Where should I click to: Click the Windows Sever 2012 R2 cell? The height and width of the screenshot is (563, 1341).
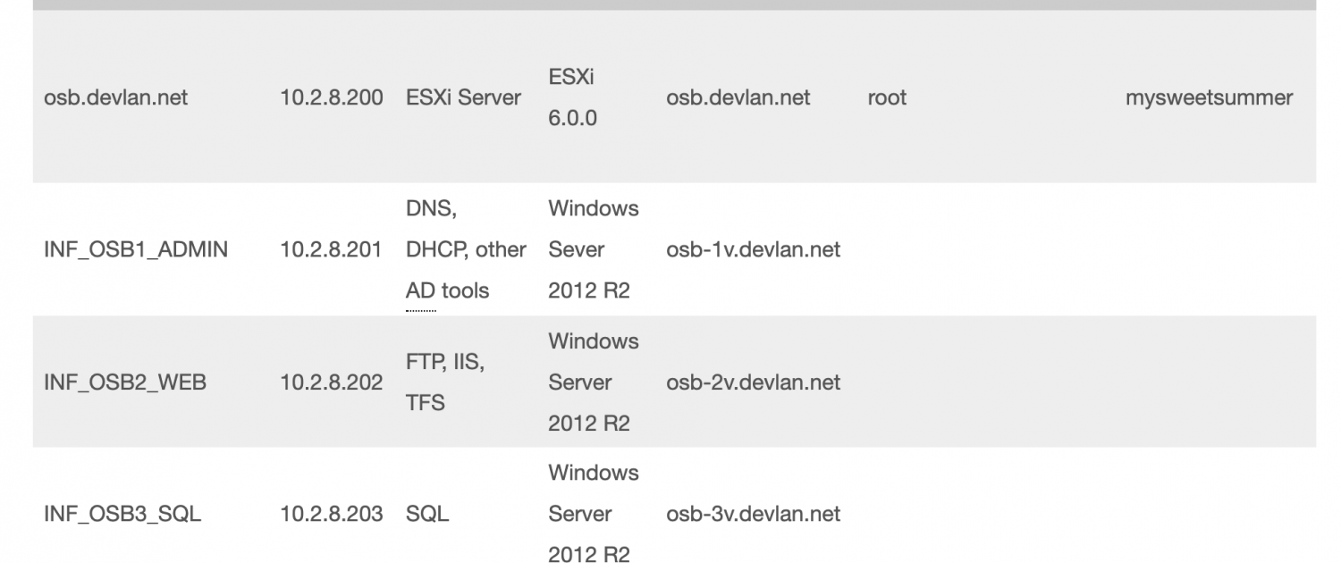coord(593,249)
